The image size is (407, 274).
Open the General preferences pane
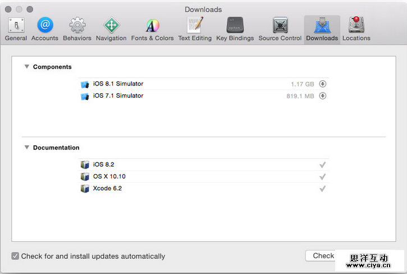16,29
